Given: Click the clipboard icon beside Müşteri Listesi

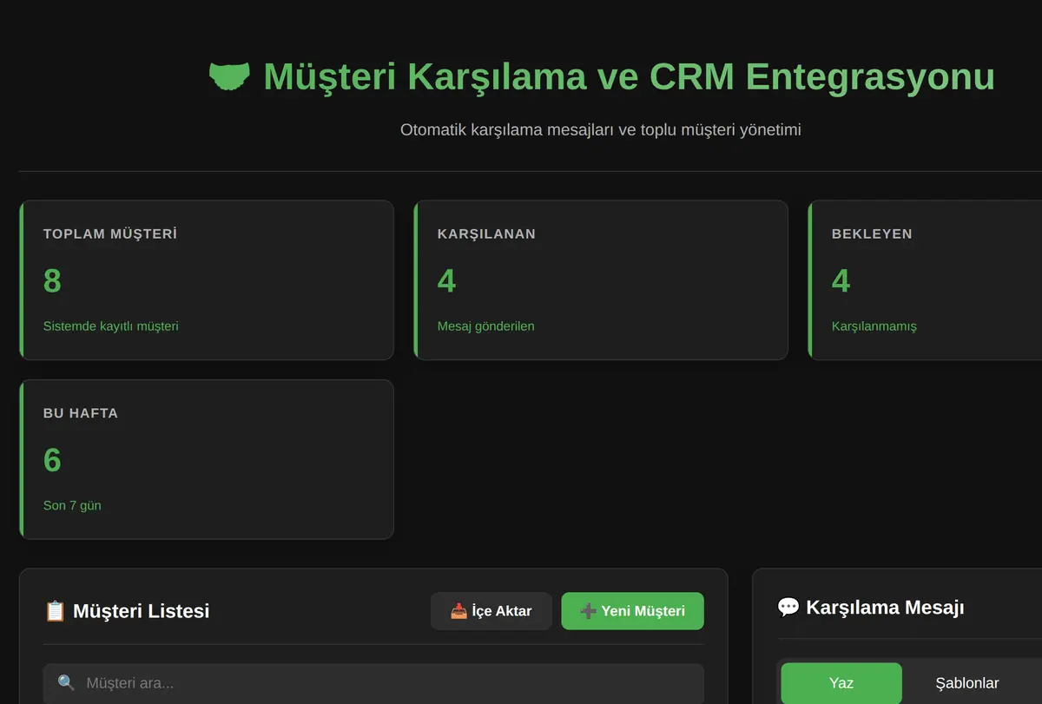Looking at the screenshot, I should click(x=55, y=611).
